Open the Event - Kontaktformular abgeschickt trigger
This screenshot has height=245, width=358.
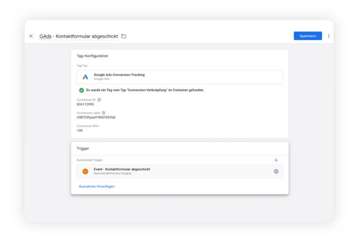[x=180, y=171]
